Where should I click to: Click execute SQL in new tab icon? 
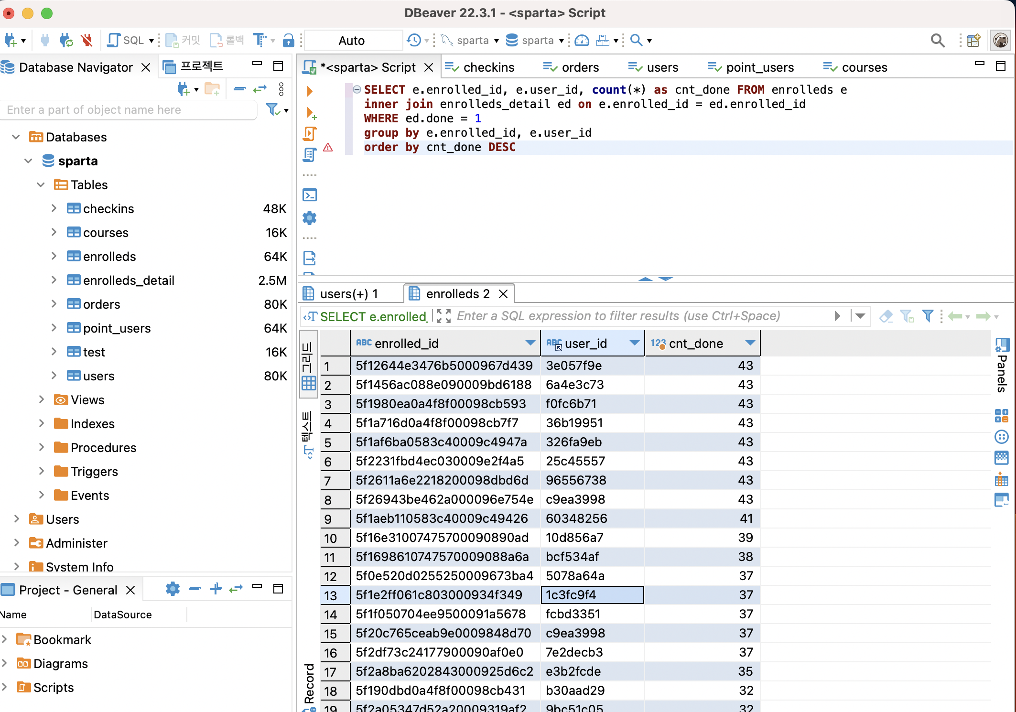click(311, 113)
